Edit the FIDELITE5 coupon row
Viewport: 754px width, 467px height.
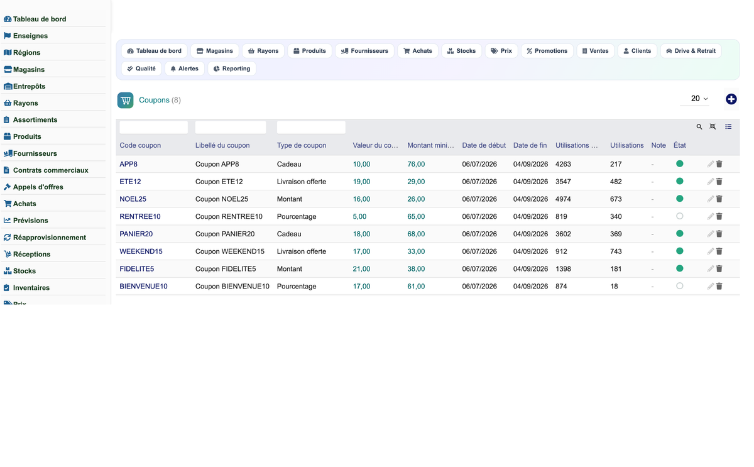pyautogui.click(x=711, y=269)
